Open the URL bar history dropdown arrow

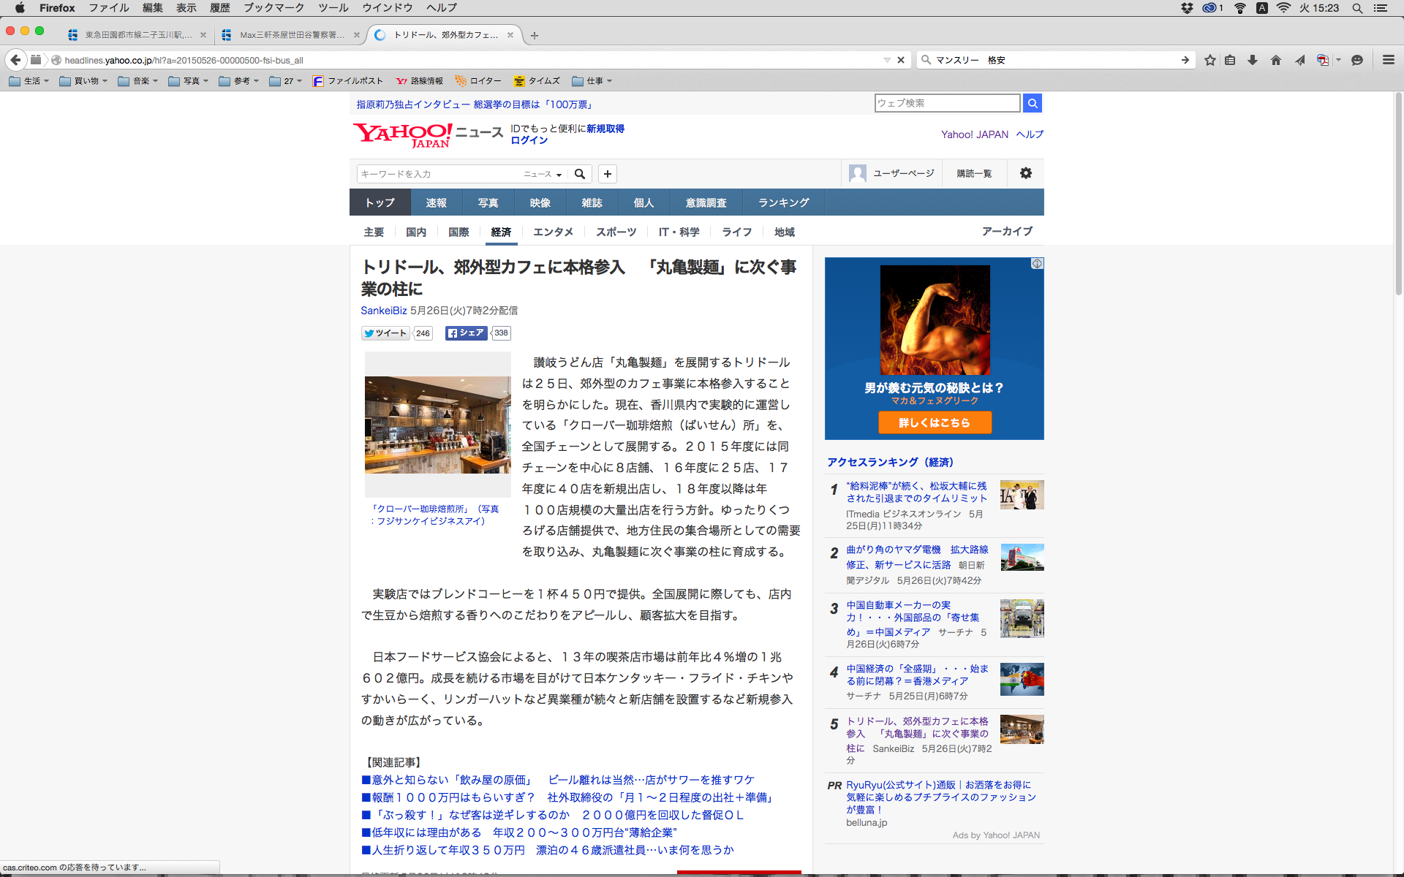[886, 60]
